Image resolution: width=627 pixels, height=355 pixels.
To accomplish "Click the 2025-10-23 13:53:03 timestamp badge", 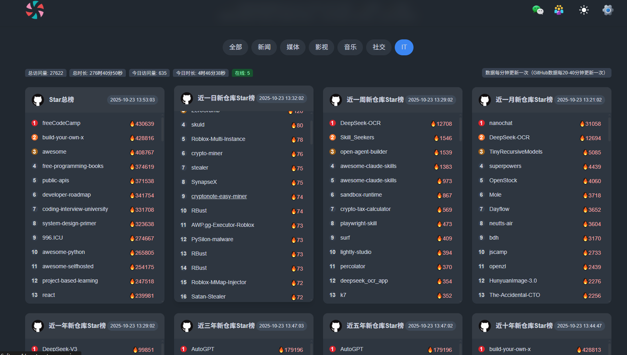I will coord(132,100).
